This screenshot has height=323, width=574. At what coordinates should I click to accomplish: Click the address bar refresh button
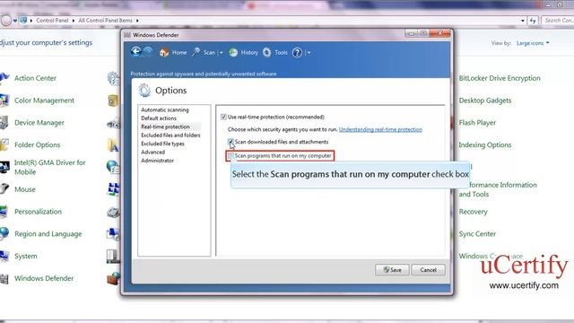(x=533, y=21)
